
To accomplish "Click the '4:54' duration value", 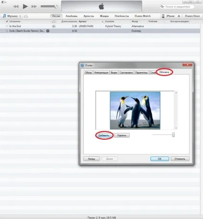I will click(x=74, y=31).
